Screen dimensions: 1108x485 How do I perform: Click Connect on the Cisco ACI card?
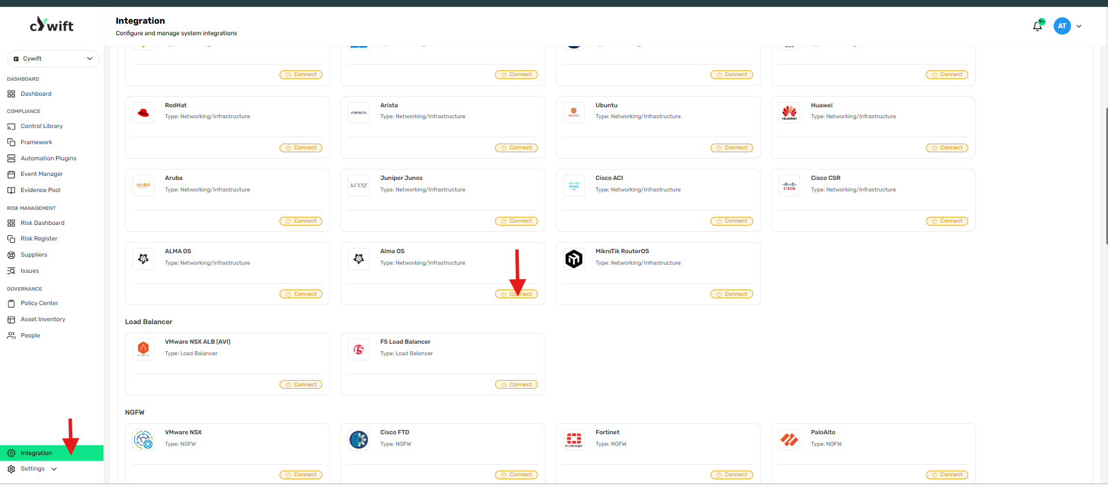click(732, 221)
